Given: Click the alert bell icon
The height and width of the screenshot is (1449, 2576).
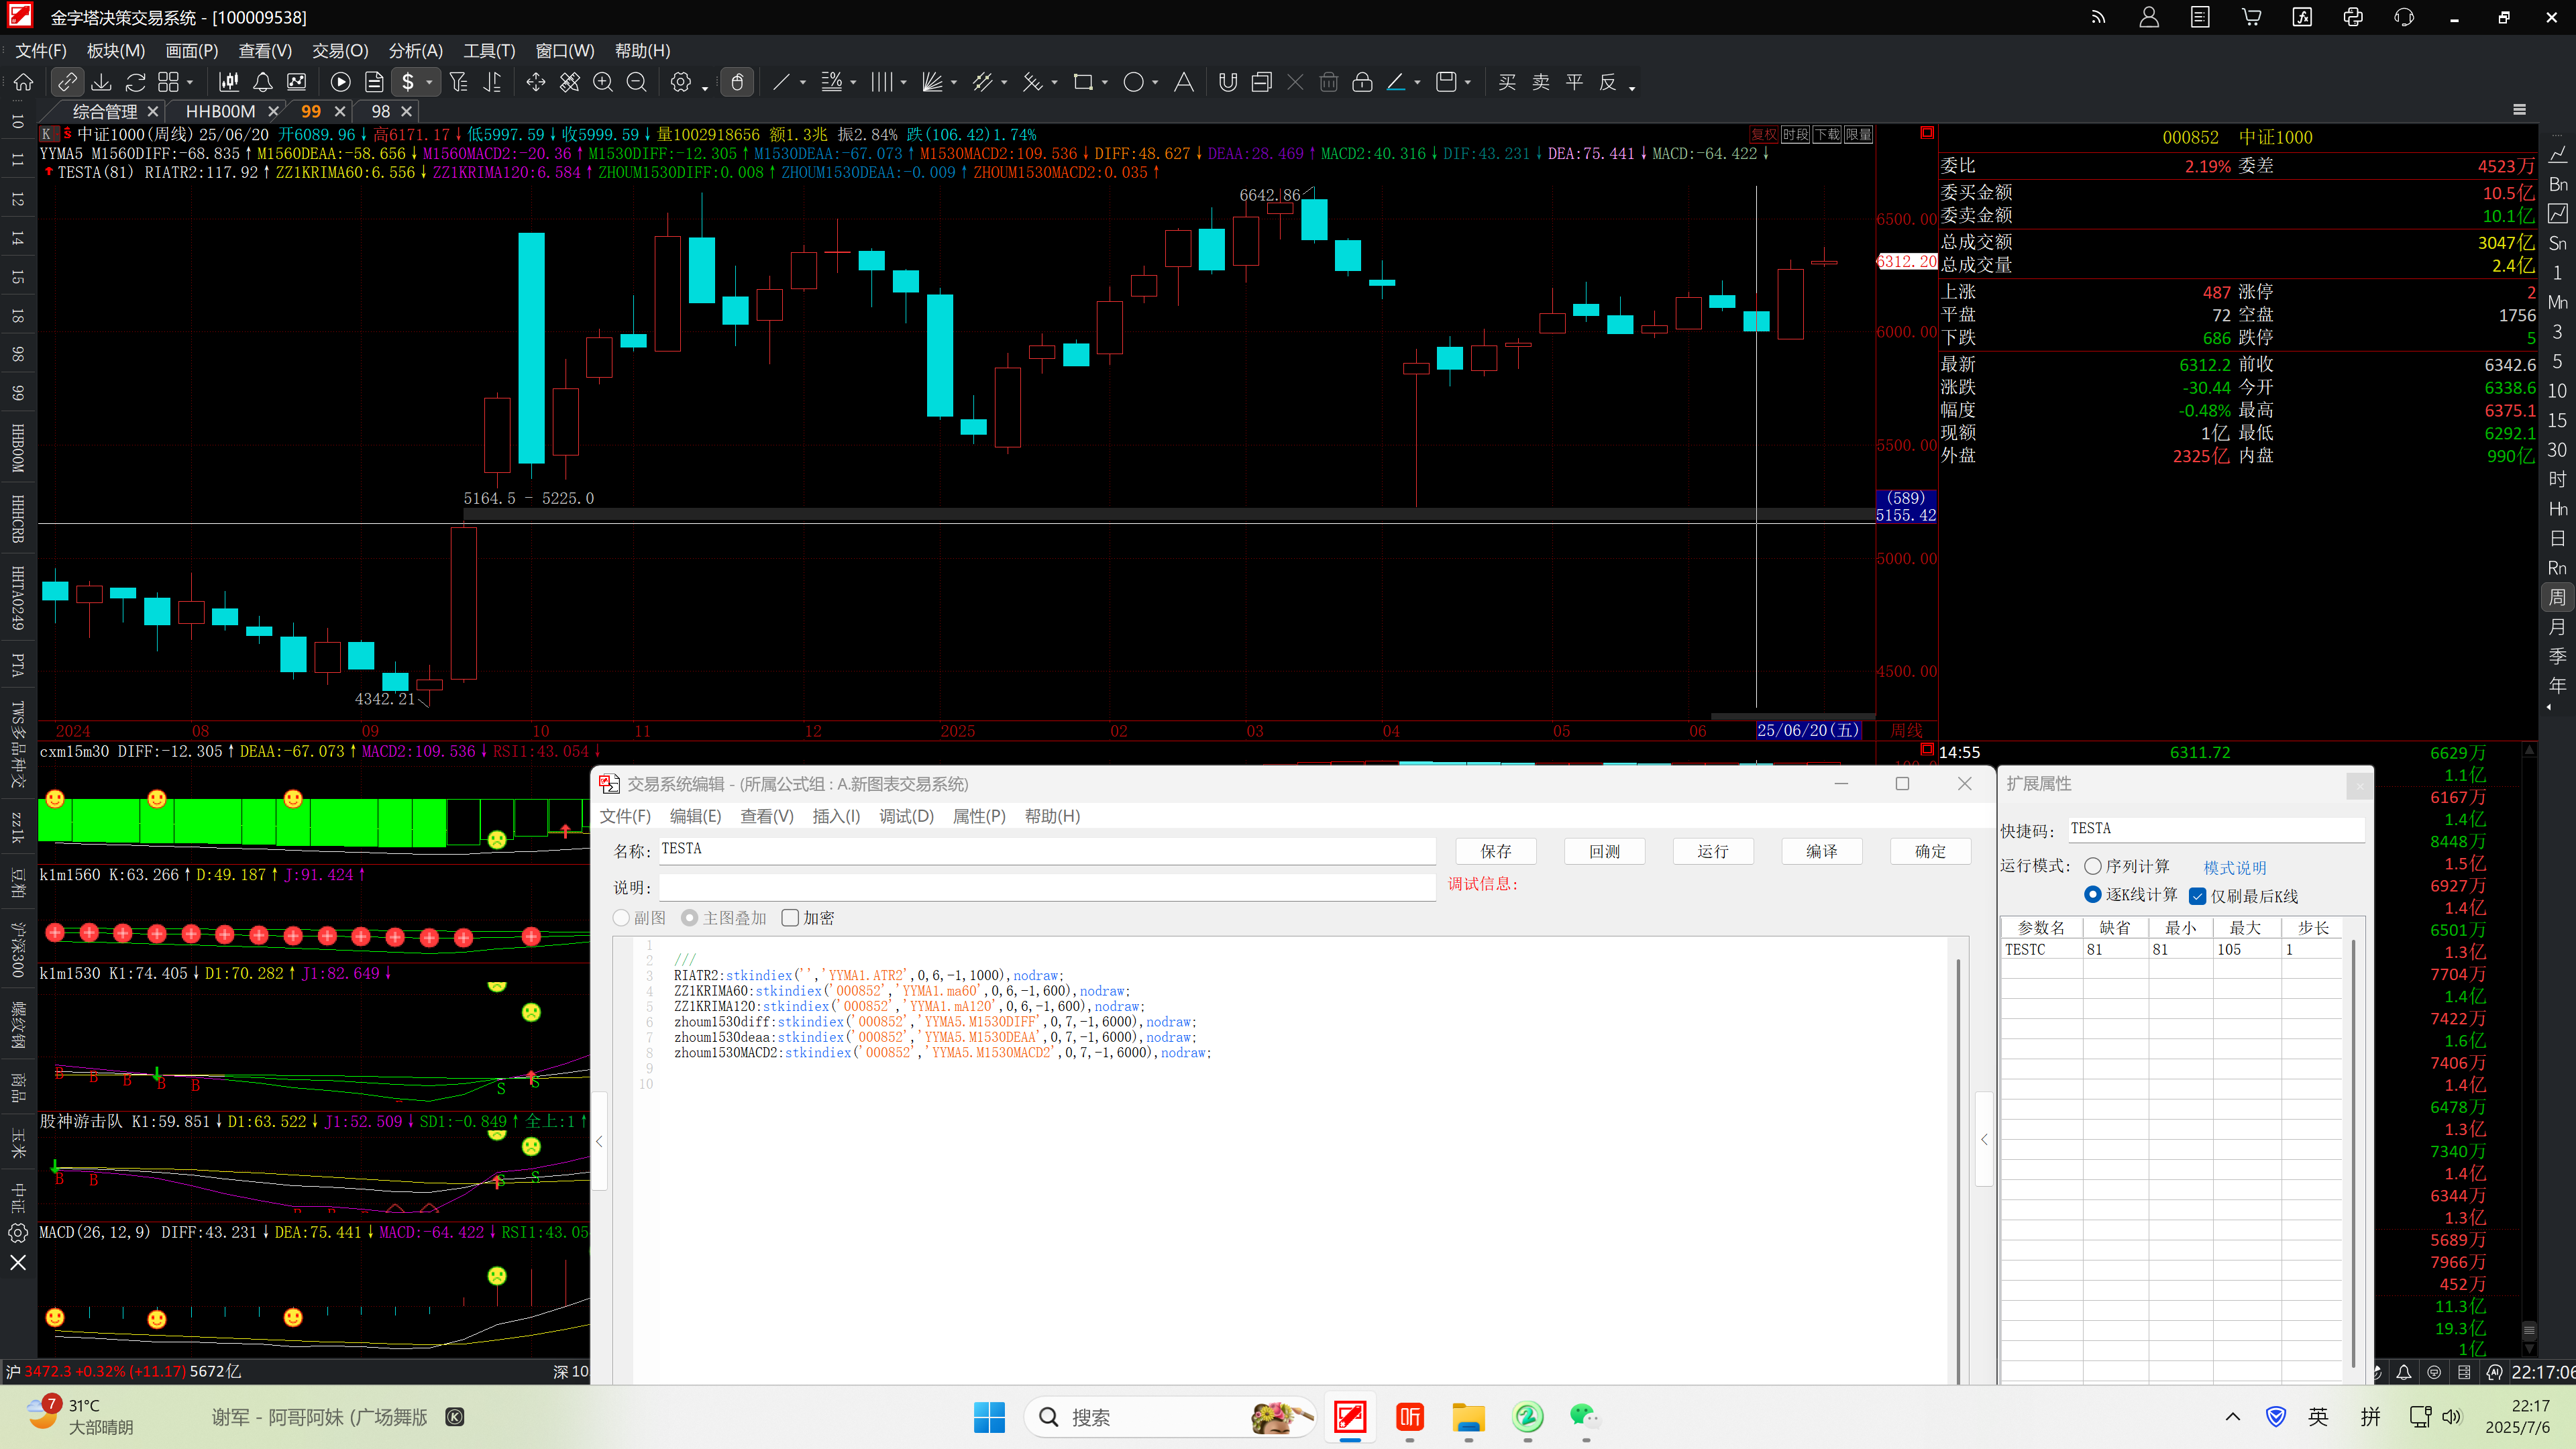Looking at the screenshot, I should (262, 82).
